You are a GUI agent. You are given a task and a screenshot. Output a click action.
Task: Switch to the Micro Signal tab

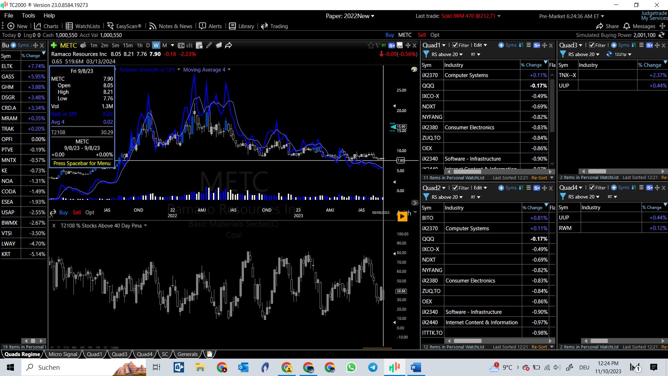pos(63,354)
